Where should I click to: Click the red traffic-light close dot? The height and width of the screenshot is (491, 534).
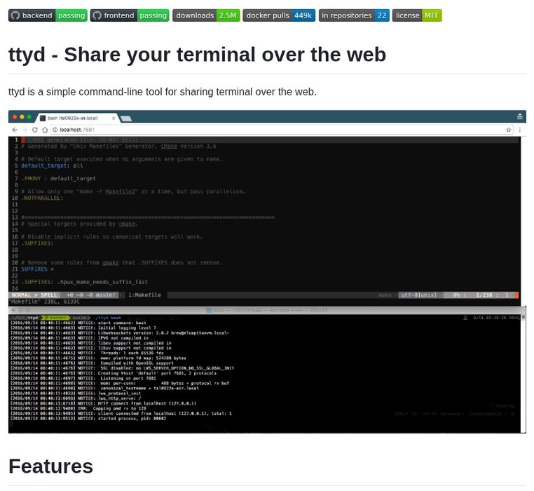pyautogui.click(x=14, y=116)
